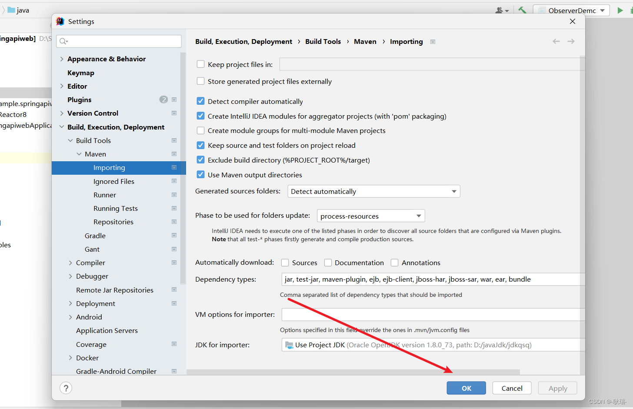Click the project-level icon beside Repositories

point(174,222)
